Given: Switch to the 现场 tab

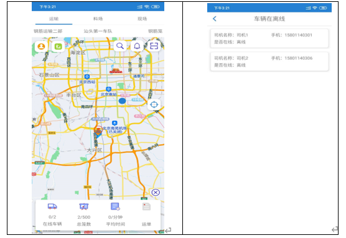Looking at the screenshot, I should tap(142, 19).
